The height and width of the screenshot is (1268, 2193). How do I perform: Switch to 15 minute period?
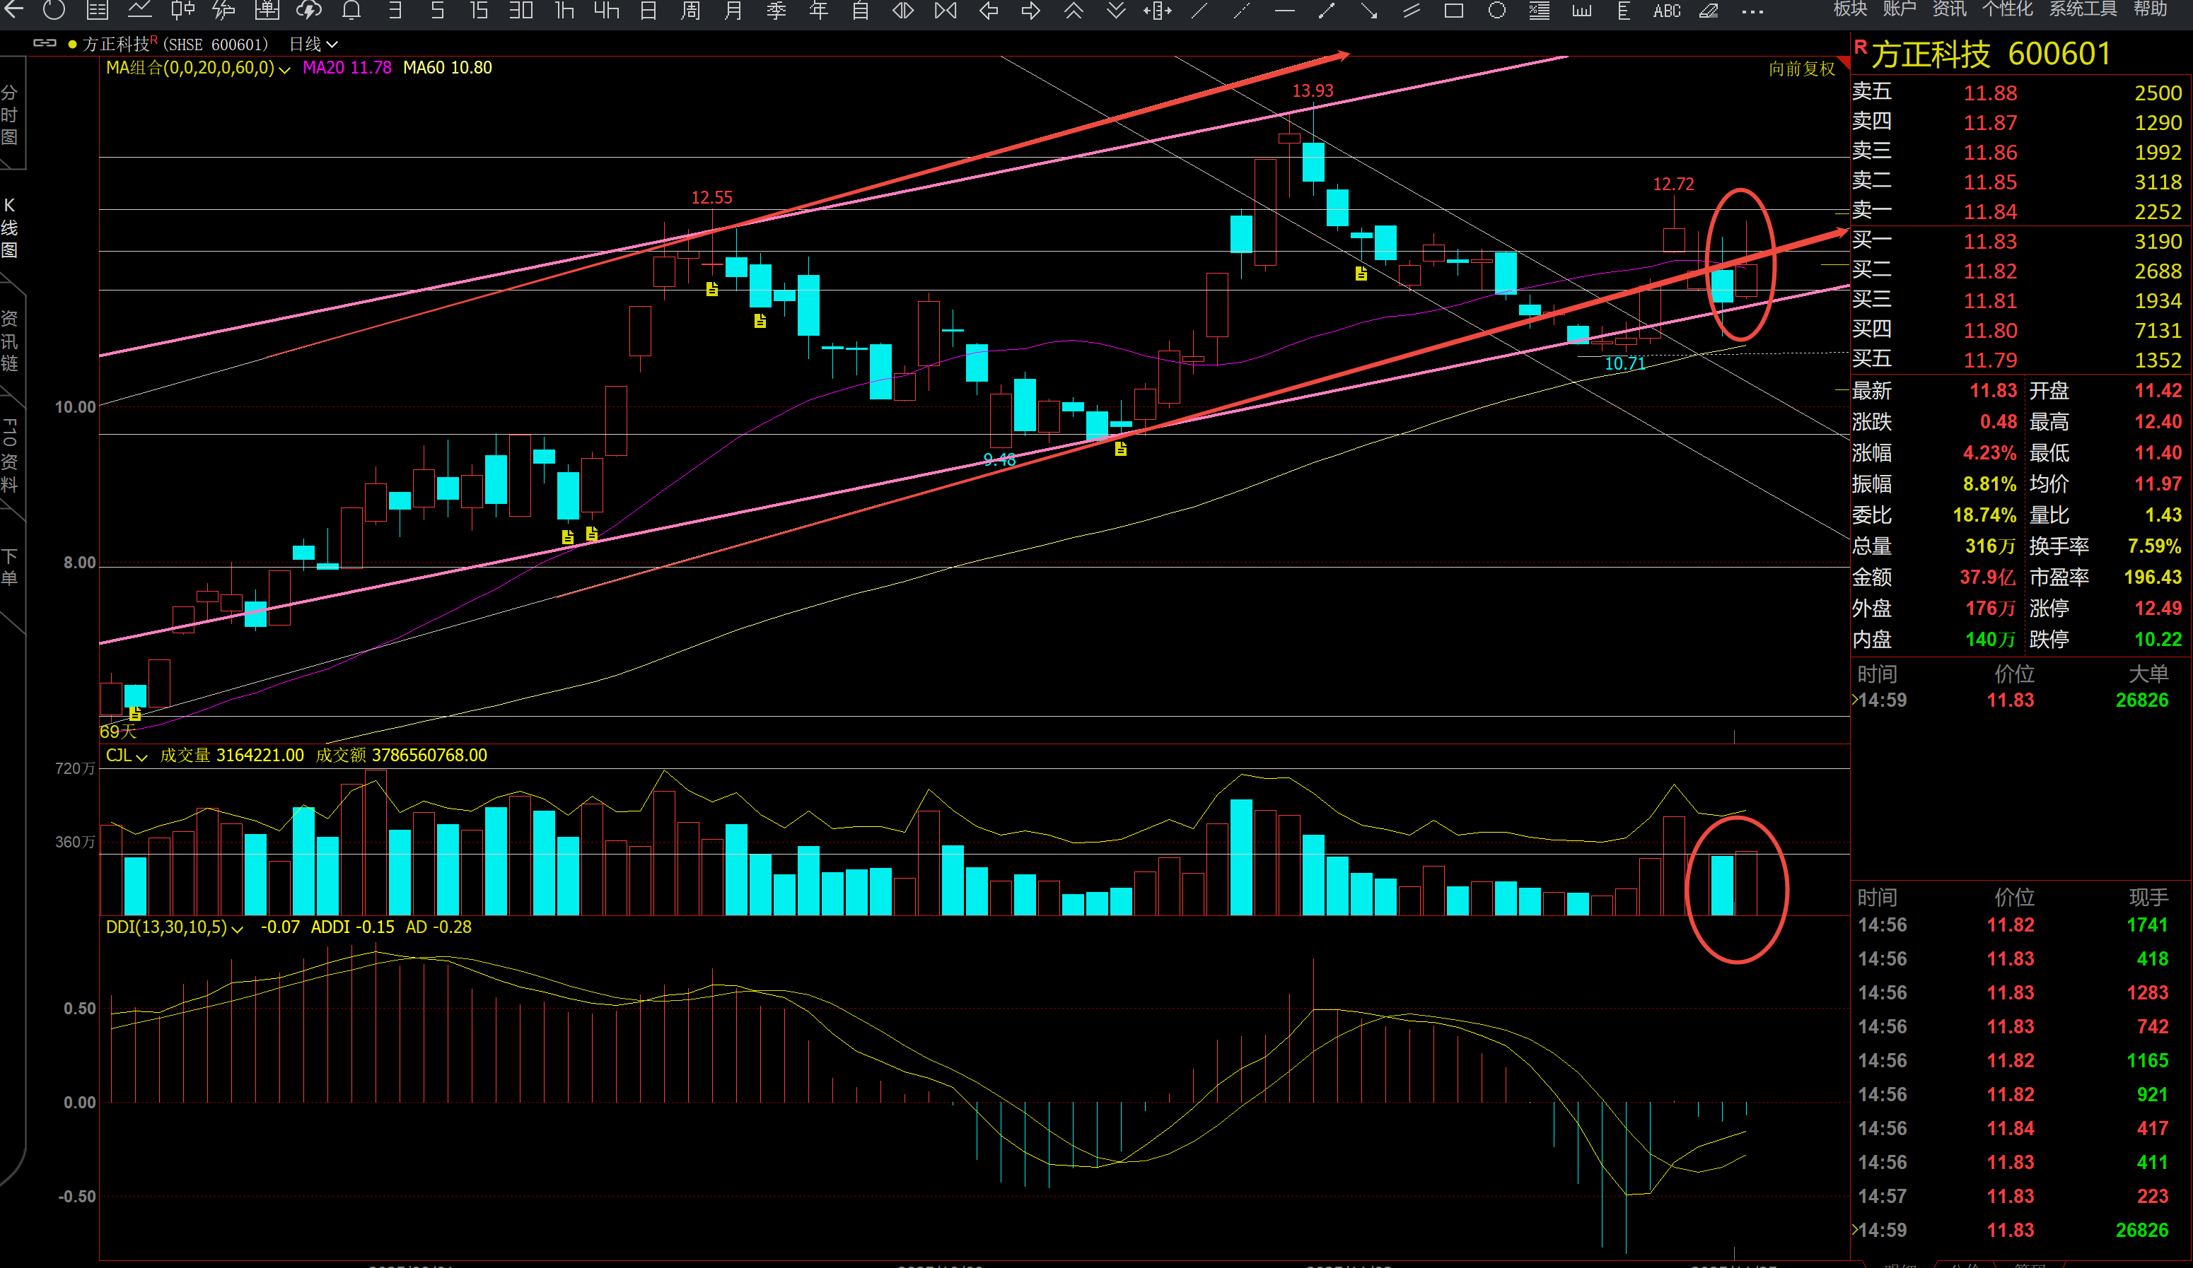pyautogui.click(x=478, y=11)
